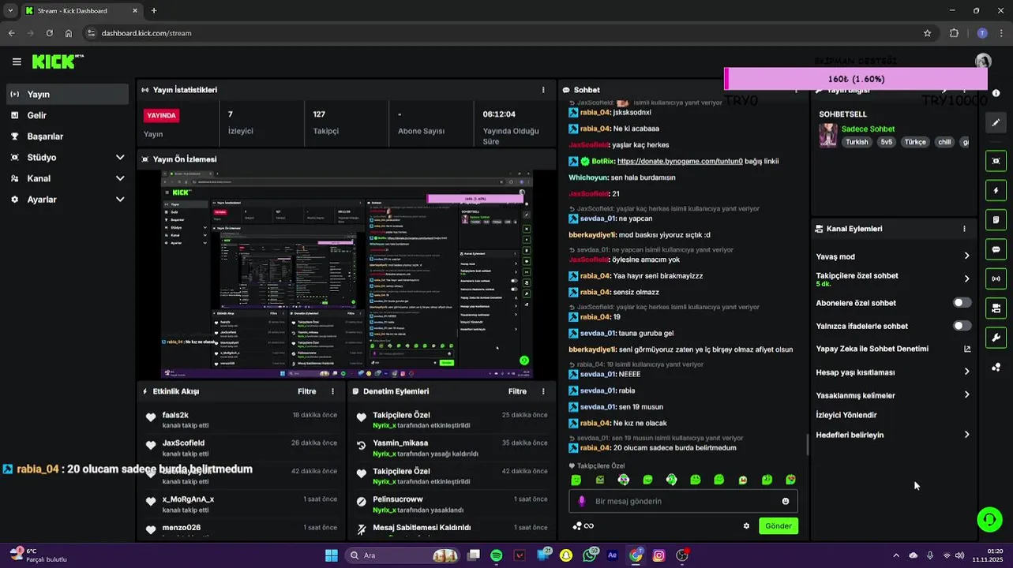Click the chill stream tag

[944, 142]
